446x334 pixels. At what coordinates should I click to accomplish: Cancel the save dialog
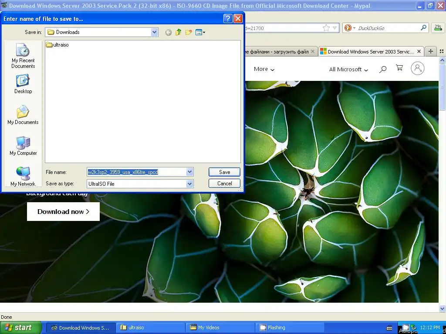tap(224, 184)
